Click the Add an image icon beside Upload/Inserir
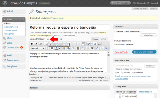The image size is (160, 98). click(x=48, y=39)
